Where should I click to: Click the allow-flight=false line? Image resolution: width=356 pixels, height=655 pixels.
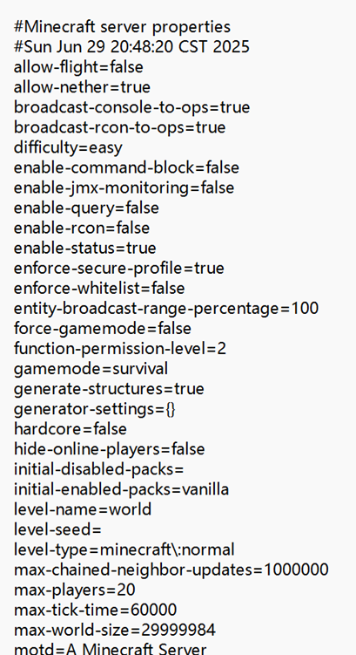[78, 67]
